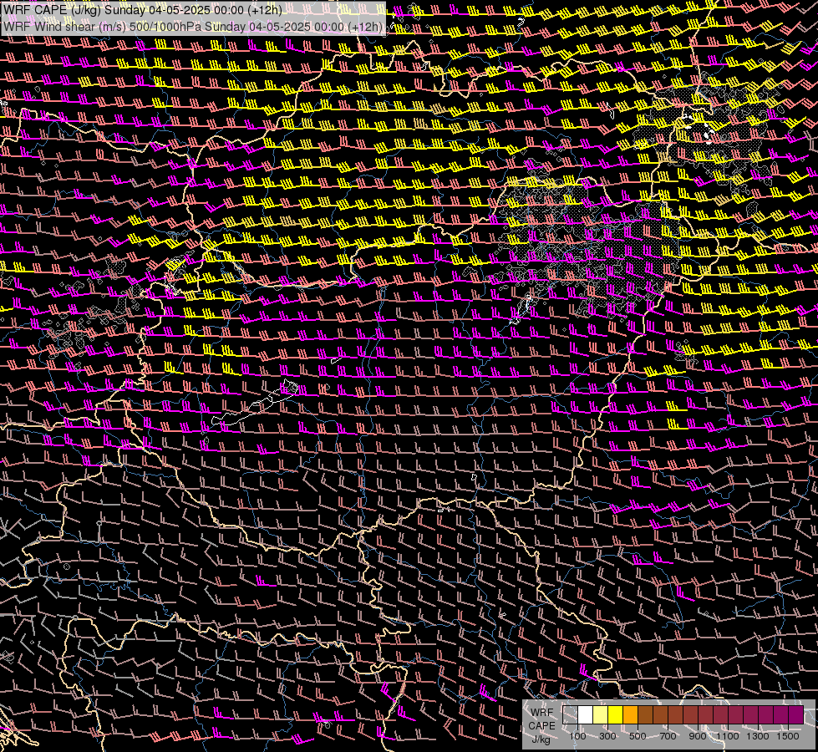Click the 100 legend value
The height and width of the screenshot is (752, 818).
pyautogui.click(x=577, y=736)
